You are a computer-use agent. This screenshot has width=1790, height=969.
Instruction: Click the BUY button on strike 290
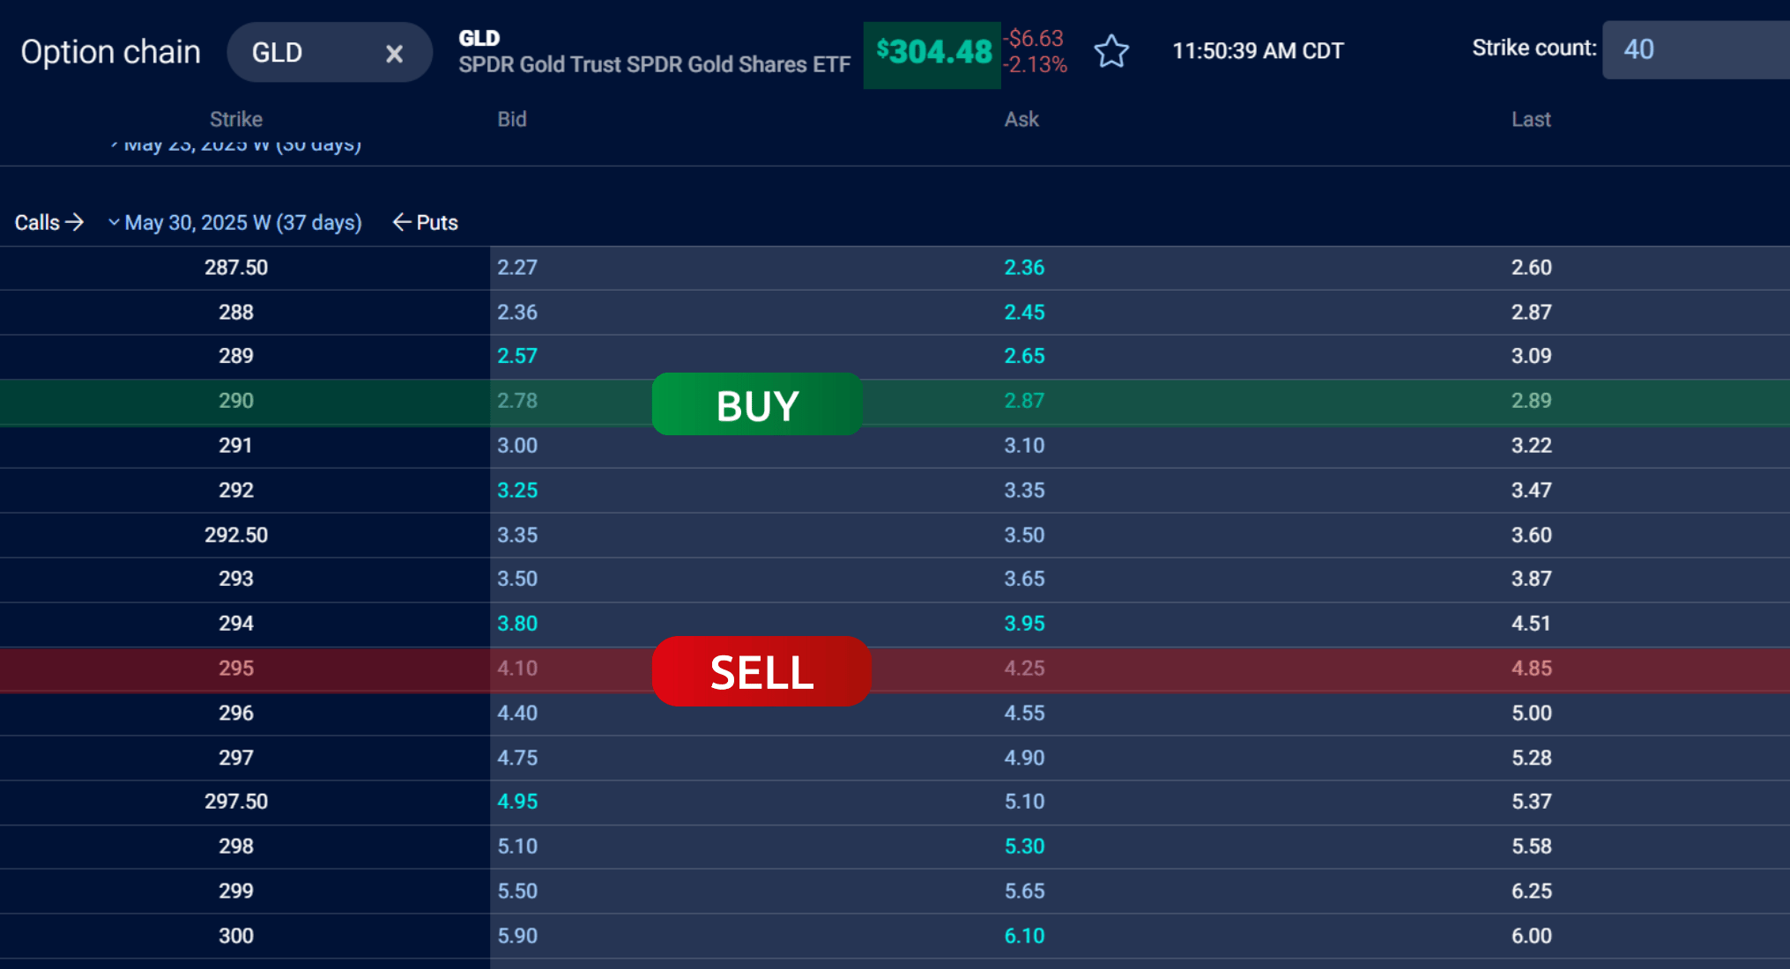757,404
